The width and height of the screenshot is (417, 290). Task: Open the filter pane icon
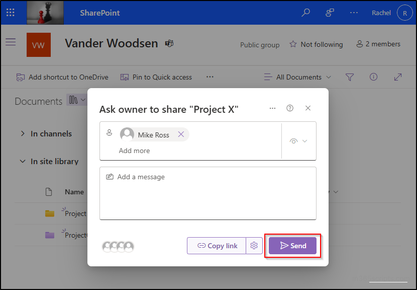click(x=350, y=77)
